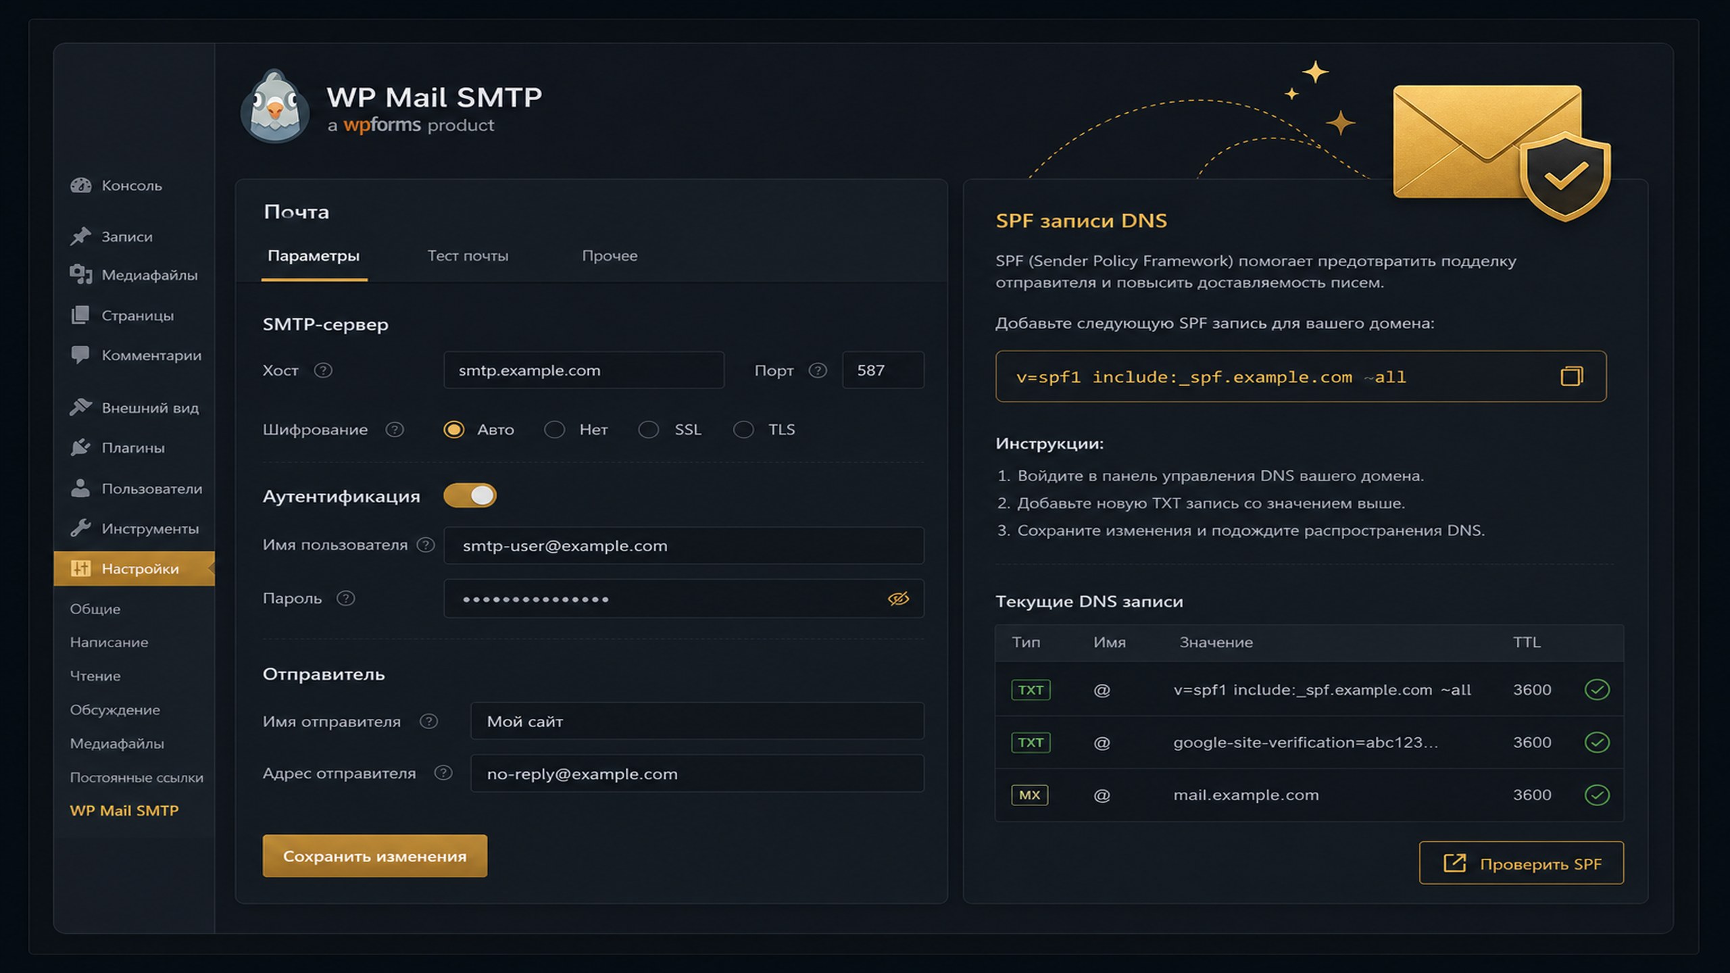Focus the Имя пользователя field
Screen dimensions: 1730x973
click(684, 545)
